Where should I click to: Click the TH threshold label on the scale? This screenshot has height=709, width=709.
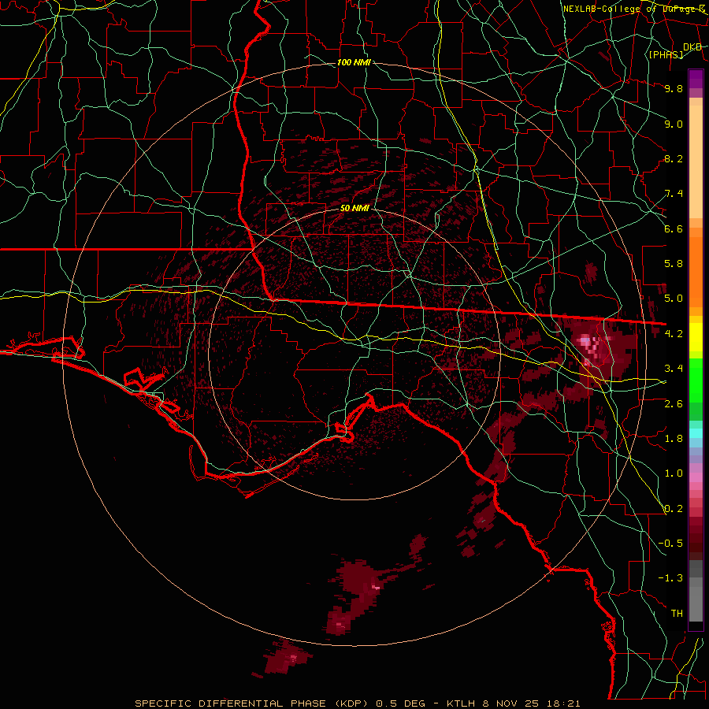tap(677, 614)
